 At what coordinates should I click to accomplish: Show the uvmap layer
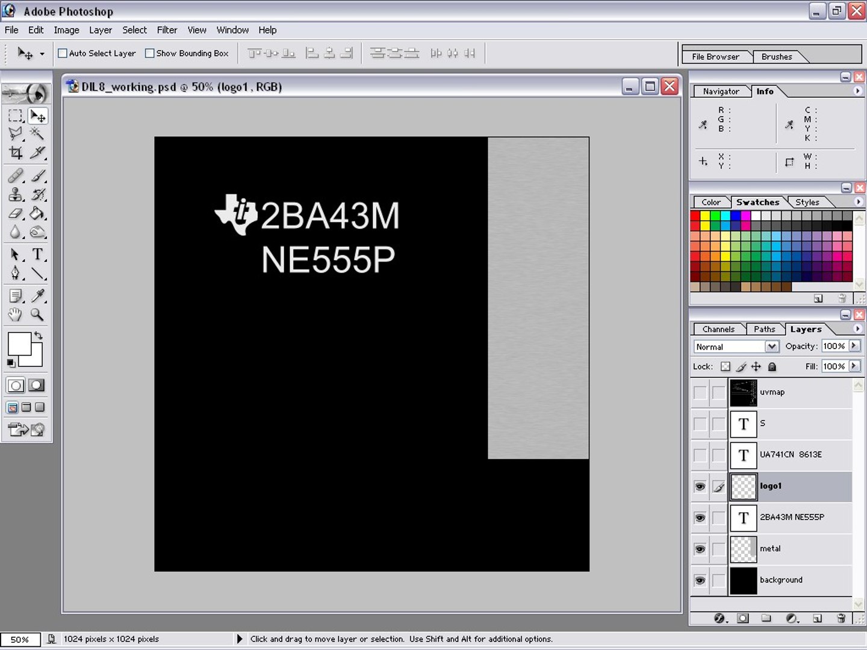(x=700, y=392)
